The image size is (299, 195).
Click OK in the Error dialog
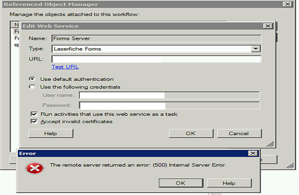[x=181, y=183]
